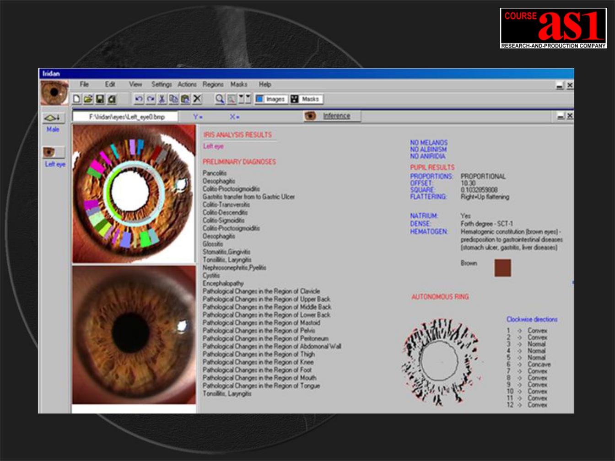This screenshot has width=615, height=461.
Task: Redo the last undone action
Action: pyautogui.click(x=151, y=99)
